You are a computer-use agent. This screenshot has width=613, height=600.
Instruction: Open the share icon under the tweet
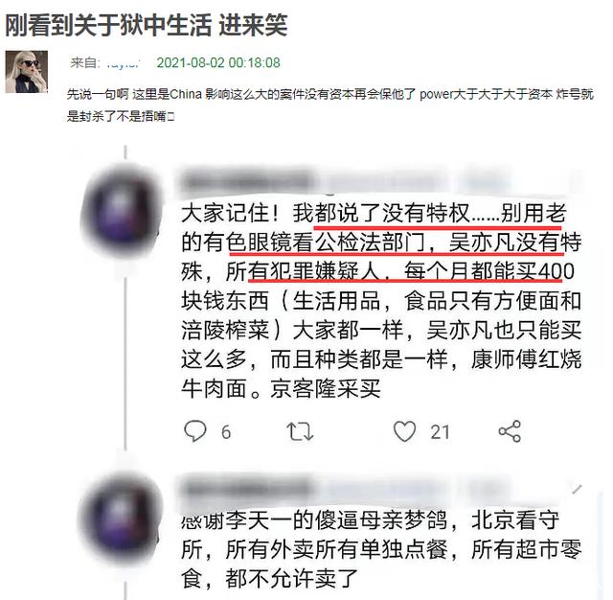point(510,431)
